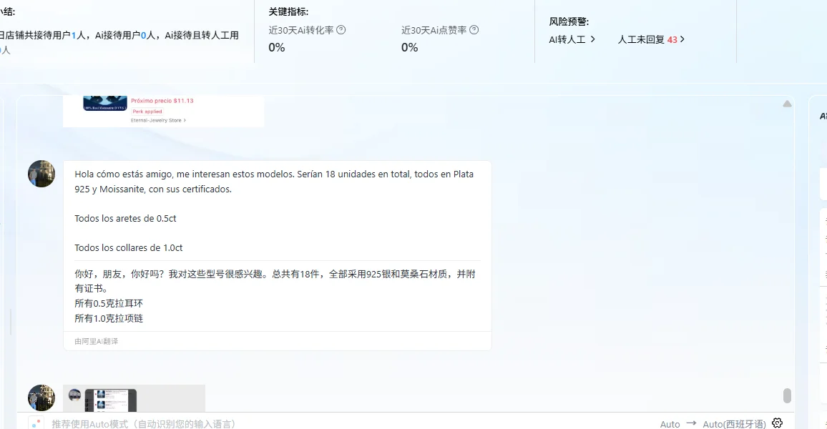Open the product card image thumbnail
The width and height of the screenshot is (827, 429).
pos(105,103)
